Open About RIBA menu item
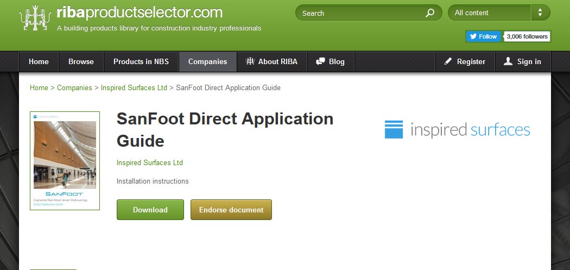The width and height of the screenshot is (570, 270). (271, 61)
